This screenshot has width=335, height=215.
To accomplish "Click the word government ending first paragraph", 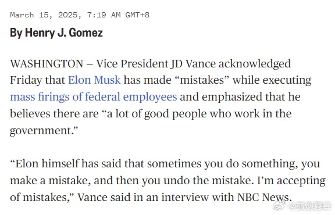I will pos(42,130).
